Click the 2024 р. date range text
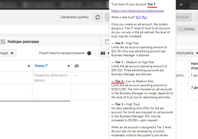The height and width of the screenshot is (139, 198). click(190, 29)
